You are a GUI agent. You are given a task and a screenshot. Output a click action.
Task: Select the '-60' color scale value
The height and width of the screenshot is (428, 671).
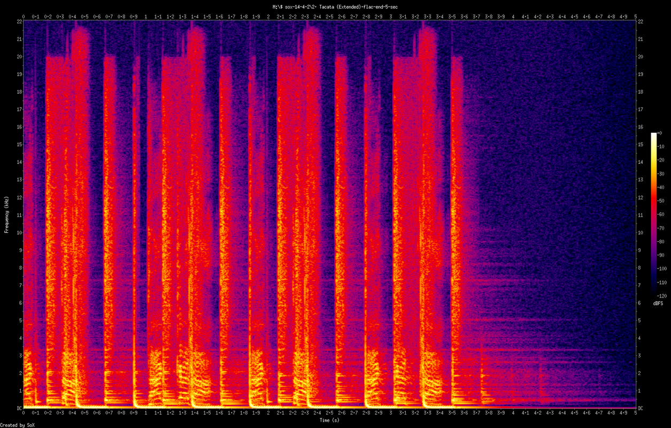click(x=661, y=215)
